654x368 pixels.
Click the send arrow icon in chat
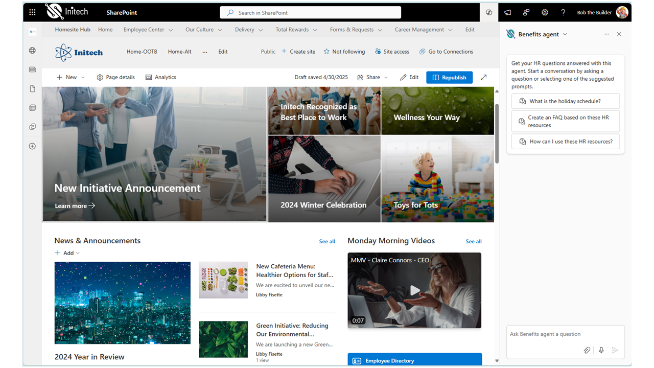pos(615,350)
